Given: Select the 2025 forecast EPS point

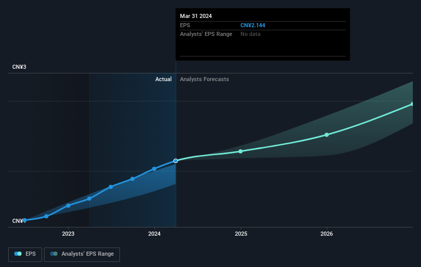Looking at the screenshot, I should coord(240,151).
